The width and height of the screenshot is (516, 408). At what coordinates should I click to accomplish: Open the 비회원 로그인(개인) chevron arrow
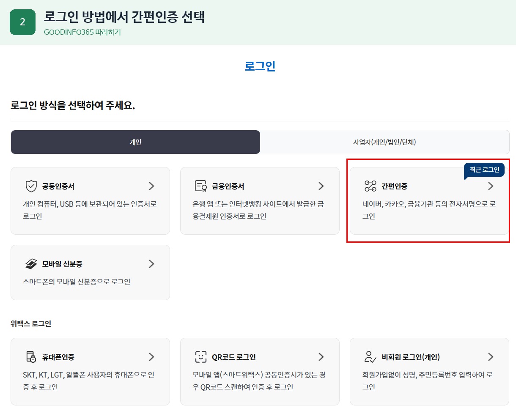click(x=491, y=357)
